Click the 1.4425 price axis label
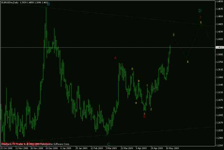 220,24
